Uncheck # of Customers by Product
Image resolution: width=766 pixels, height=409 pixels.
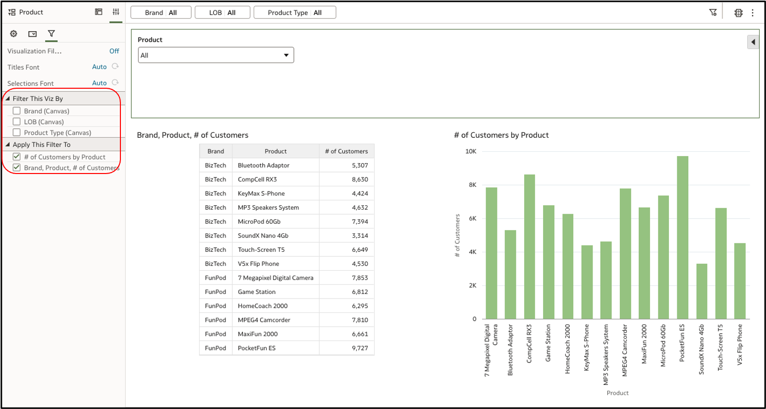point(16,157)
